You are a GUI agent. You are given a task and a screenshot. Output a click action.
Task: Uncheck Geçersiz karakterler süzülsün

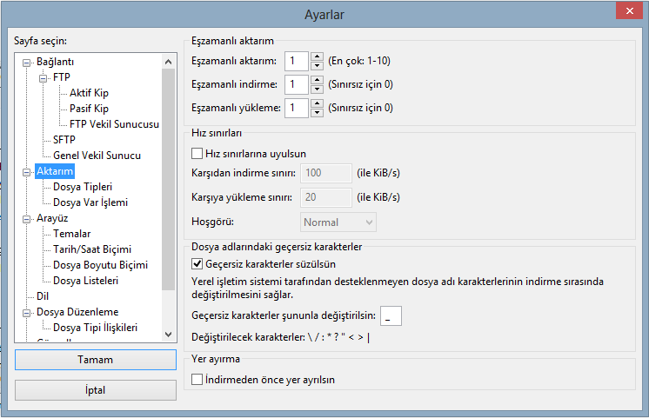pyautogui.click(x=197, y=263)
